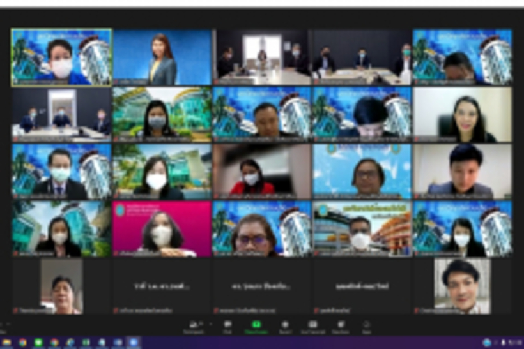This screenshot has height=349, width=524.
Task: Click the taskbar clock
Action: click(x=514, y=343)
